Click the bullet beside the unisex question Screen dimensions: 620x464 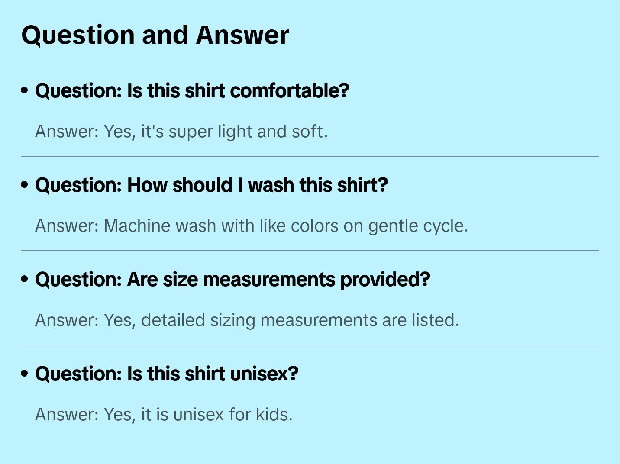(25, 374)
